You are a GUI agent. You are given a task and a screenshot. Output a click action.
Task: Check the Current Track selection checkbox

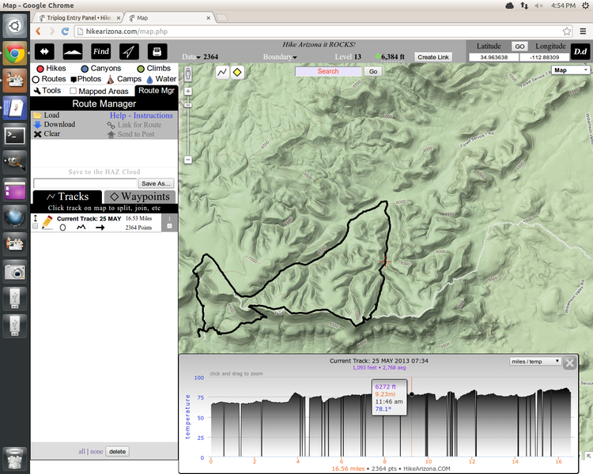click(x=35, y=226)
